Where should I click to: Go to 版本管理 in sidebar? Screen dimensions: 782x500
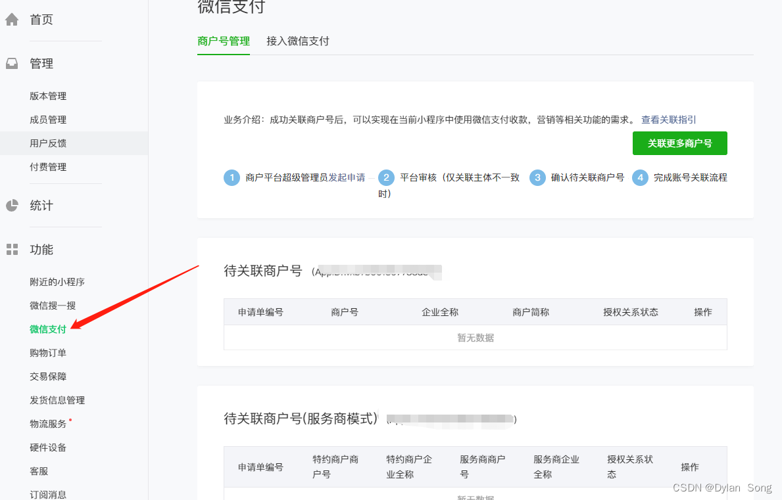pyautogui.click(x=48, y=96)
